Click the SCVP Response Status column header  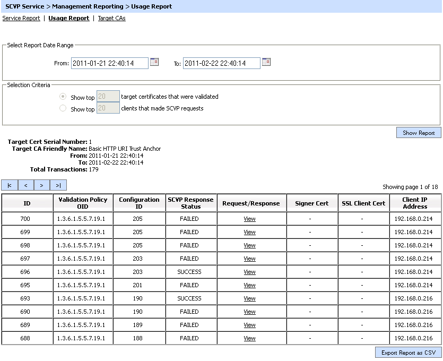pos(190,203)
